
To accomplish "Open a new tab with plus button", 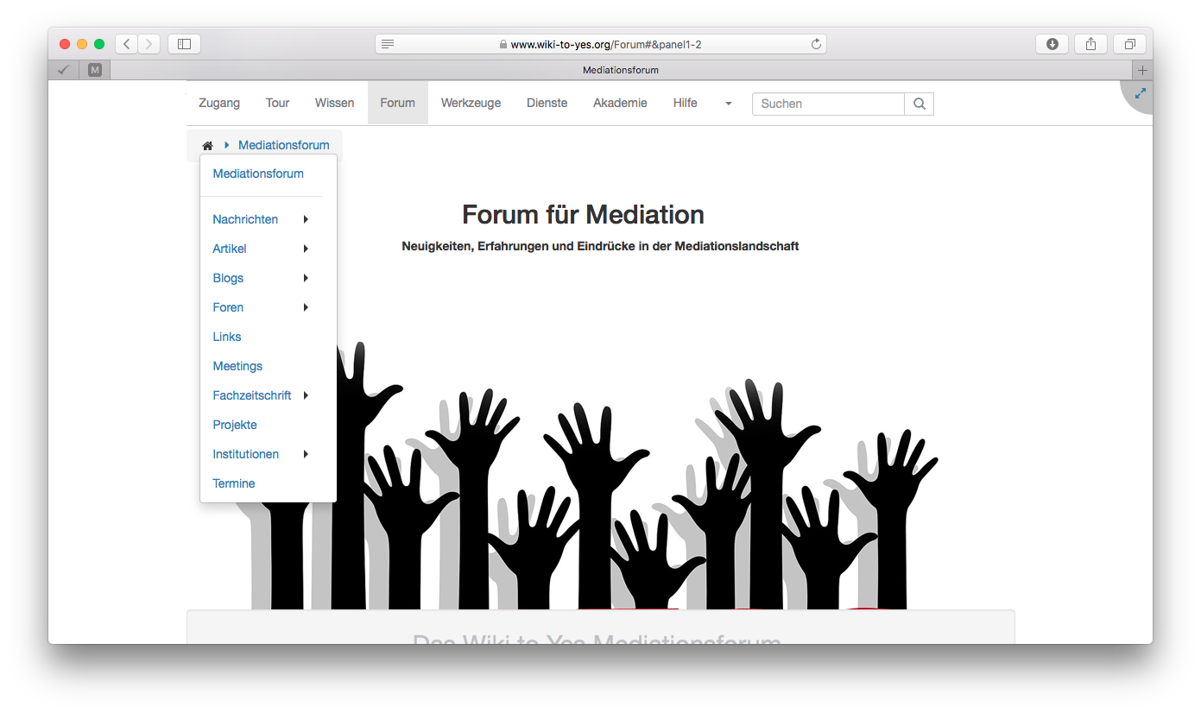I will [x=1142, y=70].
